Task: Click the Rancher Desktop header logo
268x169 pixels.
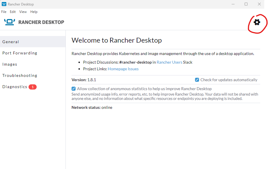Action: [x=10, y=22]
